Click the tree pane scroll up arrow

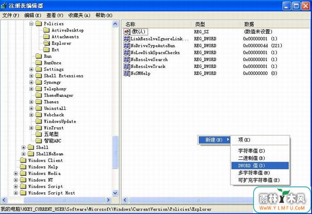tap(115, 24)
